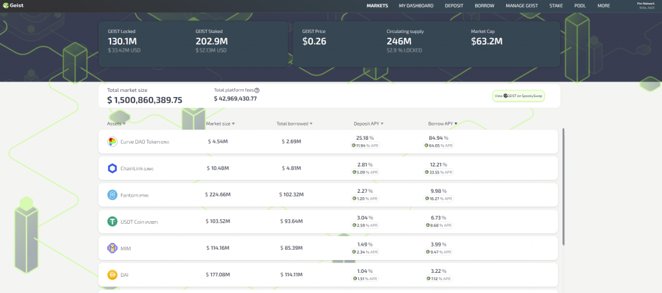Click GEIST reward icon in CRV deposit APR
Image resolution: width=662 pixels, height=293 pixels.
coord(354,146)
